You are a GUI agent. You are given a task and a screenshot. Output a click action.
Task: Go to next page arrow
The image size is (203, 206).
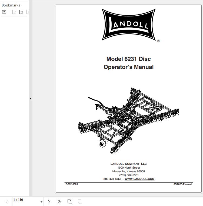pos(49,202)
